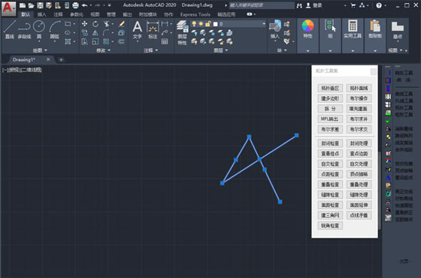Activate the Move tool in Modify panel
This screenshot has width=421, height=278.
(x=84, y=24)
